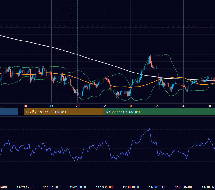Viewport: 215px width, 190px height.
Task: Click the candlestick price peak after 0 hour
Action: 150,56
